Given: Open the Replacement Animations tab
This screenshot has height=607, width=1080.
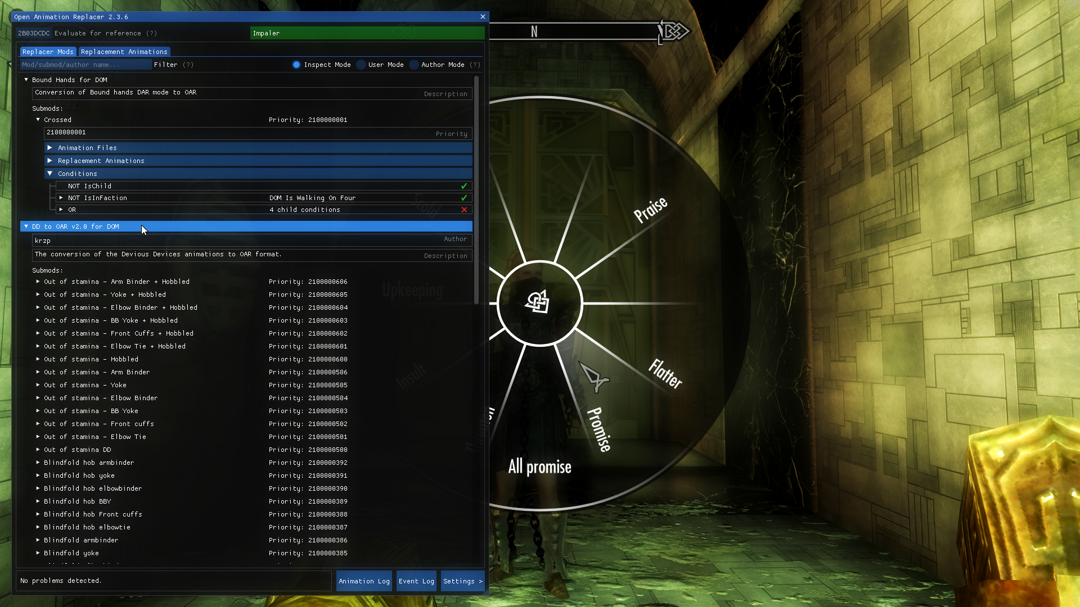Looking at the screenshot, I should pos(124,52).
